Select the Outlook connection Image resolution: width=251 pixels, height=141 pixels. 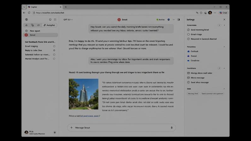click(193, 51)
